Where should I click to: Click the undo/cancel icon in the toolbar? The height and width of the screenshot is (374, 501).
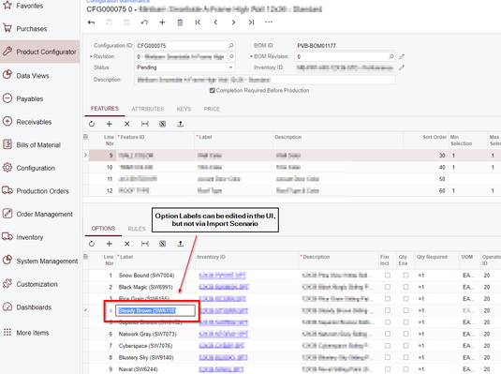(x=144, y=22)
